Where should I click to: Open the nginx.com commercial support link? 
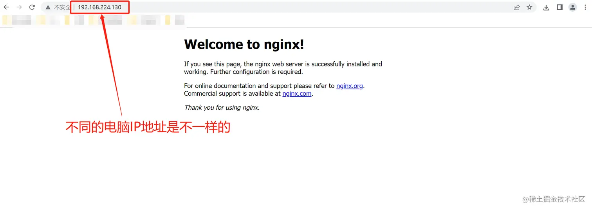coord(297,94)
